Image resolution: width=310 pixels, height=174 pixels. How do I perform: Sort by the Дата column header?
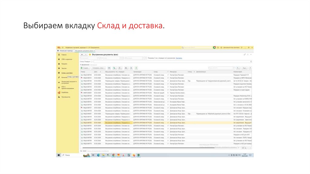click(x=95, y=72)
